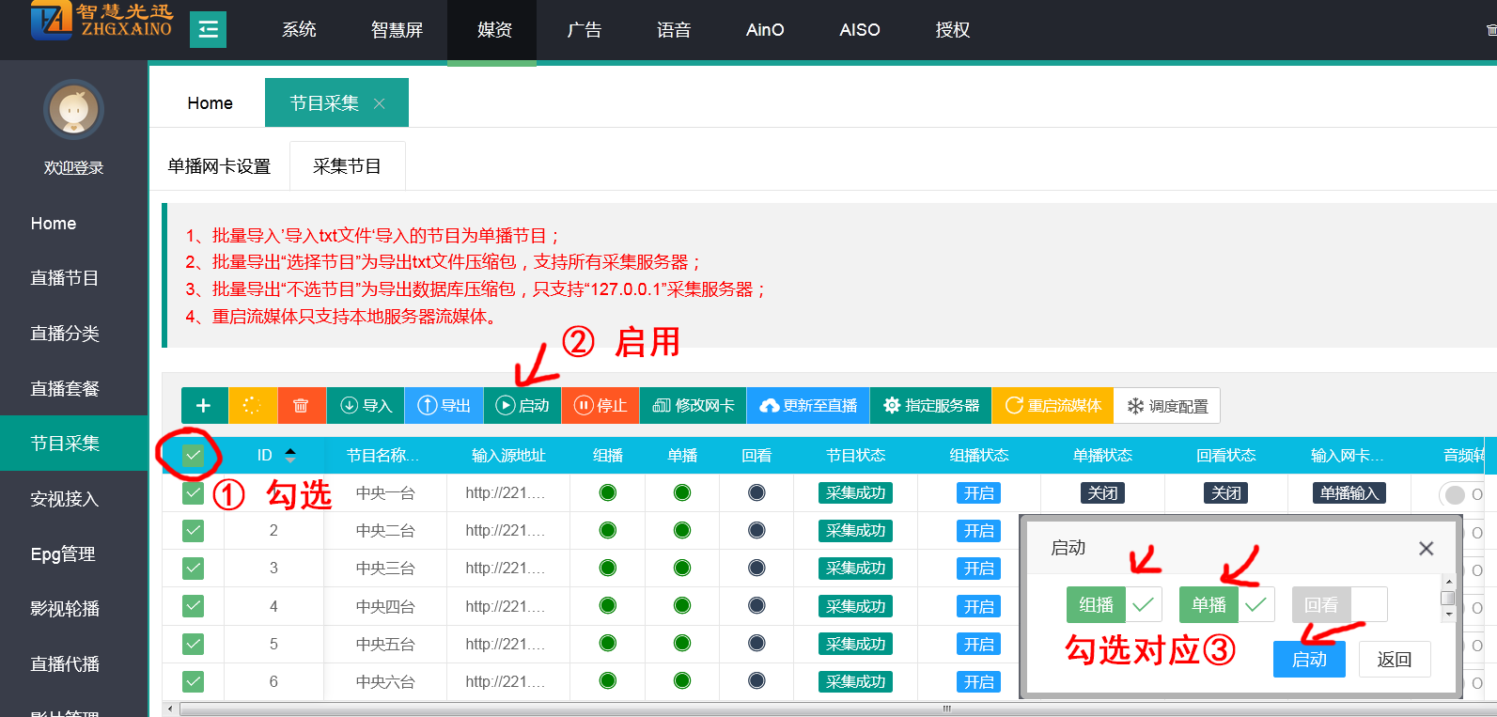This screenshot has width=1497, height=717.
Task: Click the orange trash delete icon
Action: pos(301,406)
